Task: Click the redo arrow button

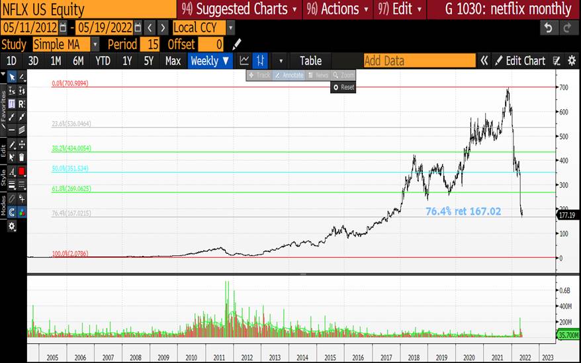Action: pos(567,28)
